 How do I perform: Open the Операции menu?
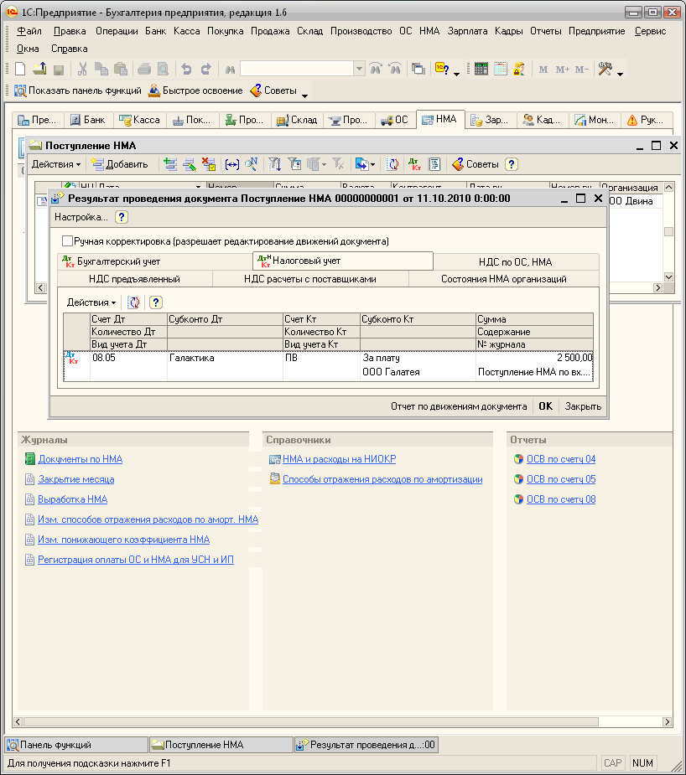(117, 31)
